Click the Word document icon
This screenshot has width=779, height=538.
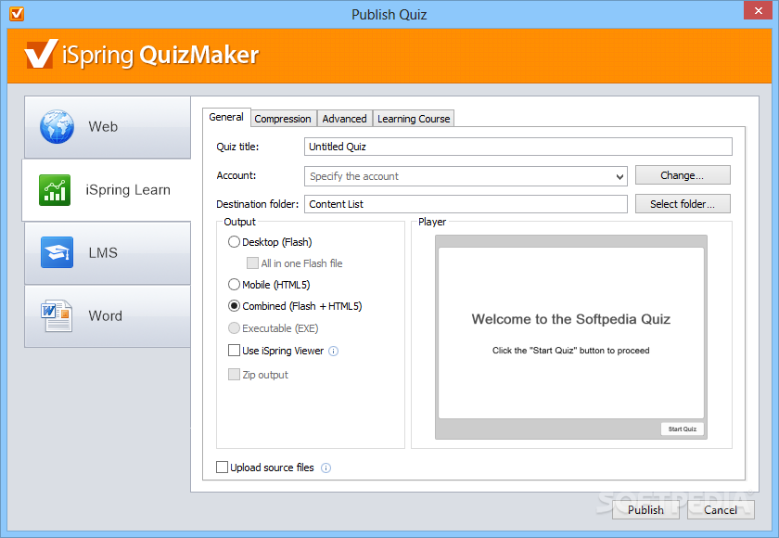click(x=57, y=315)
